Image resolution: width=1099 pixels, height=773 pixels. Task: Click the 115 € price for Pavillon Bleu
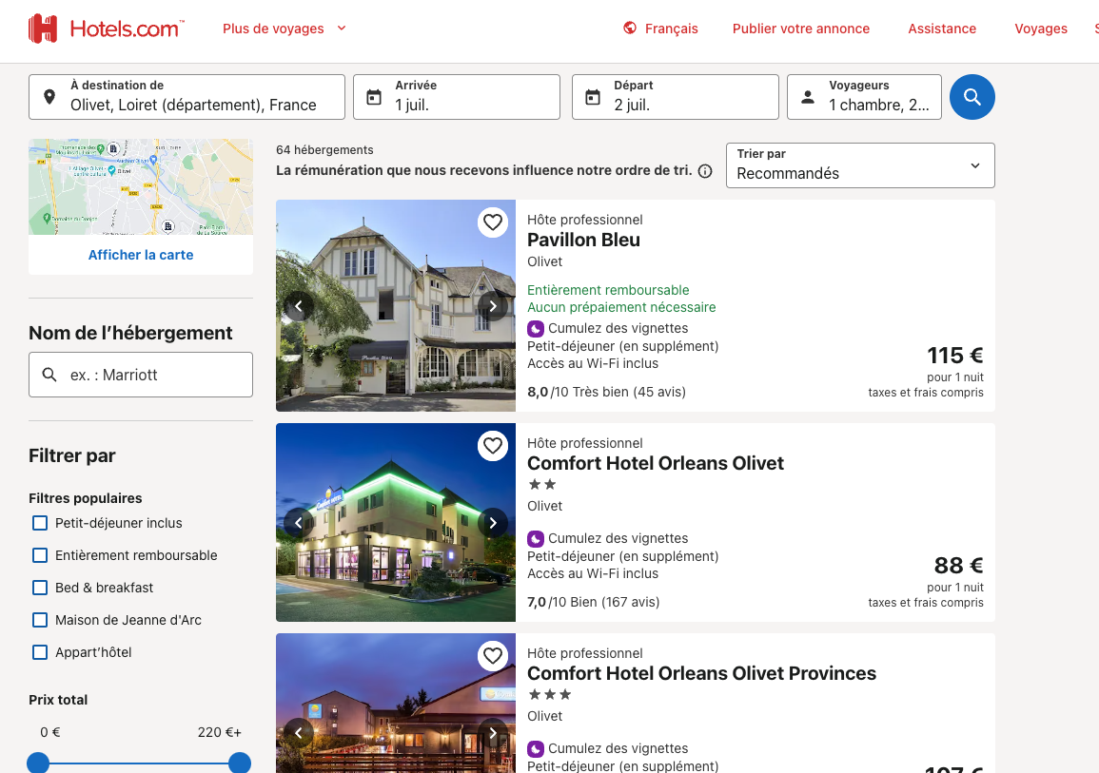[x=955, y=355]
